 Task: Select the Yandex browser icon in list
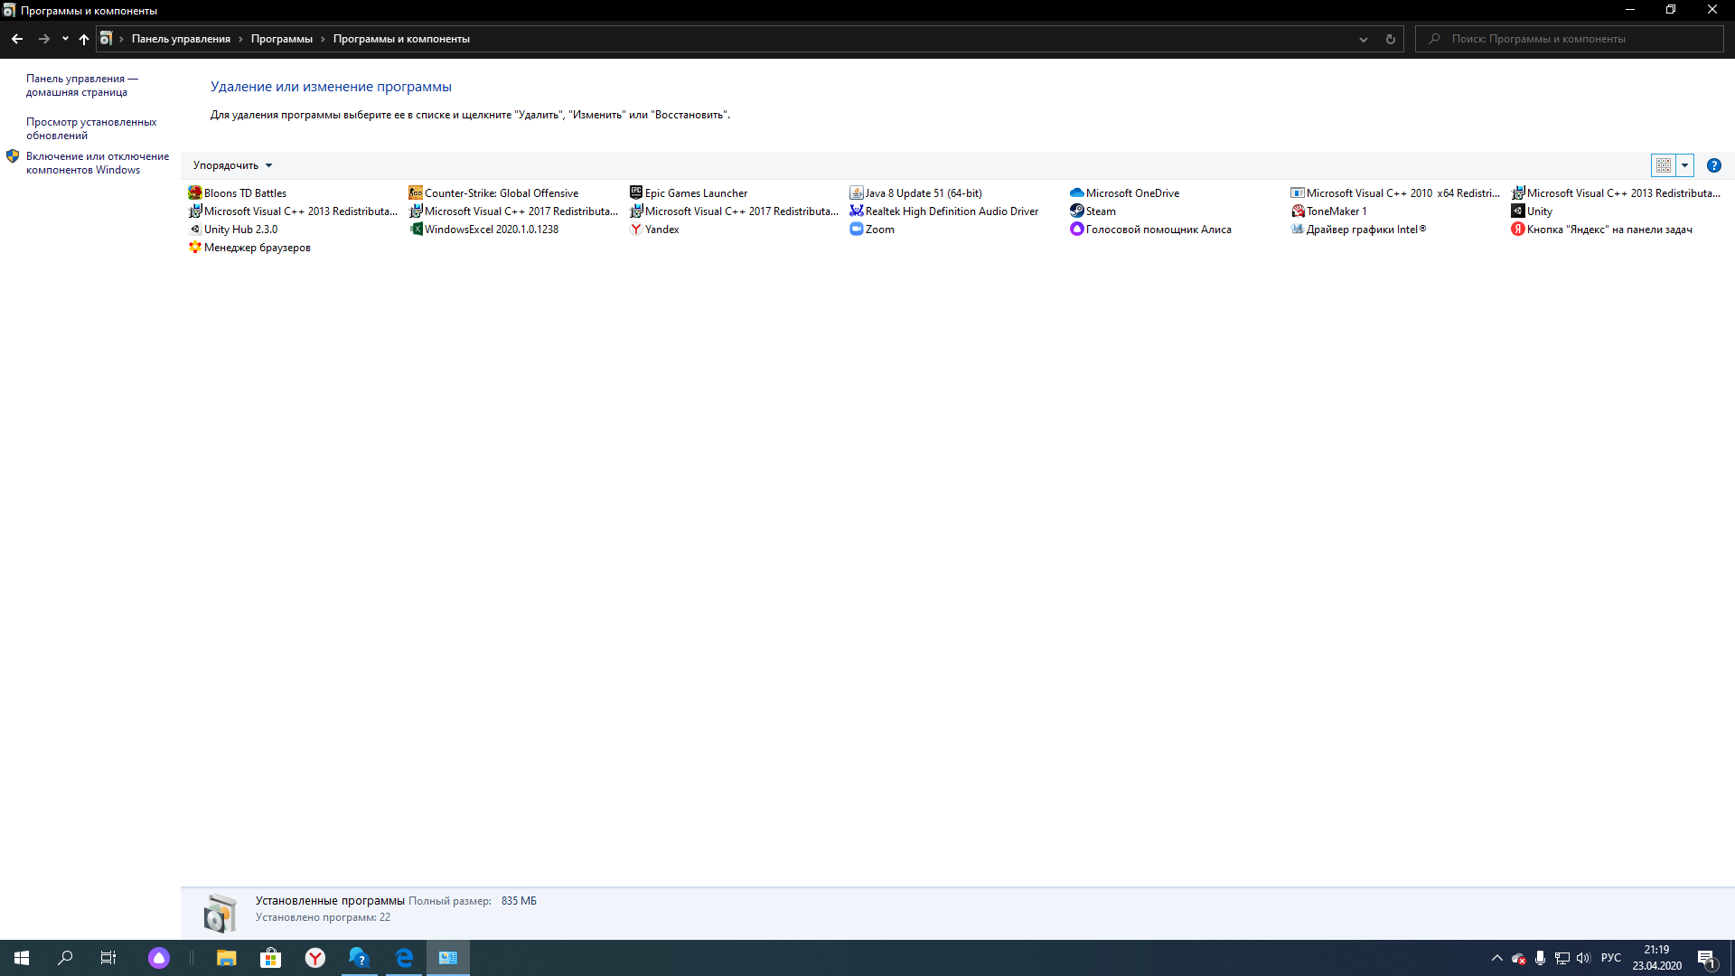[x=635, y=229]
